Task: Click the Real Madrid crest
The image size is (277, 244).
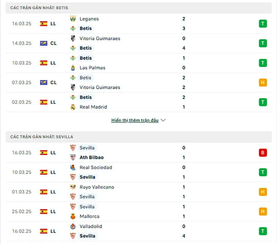Action: point(73,107)
